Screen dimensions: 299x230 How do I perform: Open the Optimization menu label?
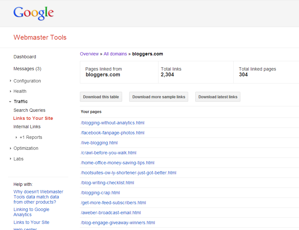click(26, 149)
